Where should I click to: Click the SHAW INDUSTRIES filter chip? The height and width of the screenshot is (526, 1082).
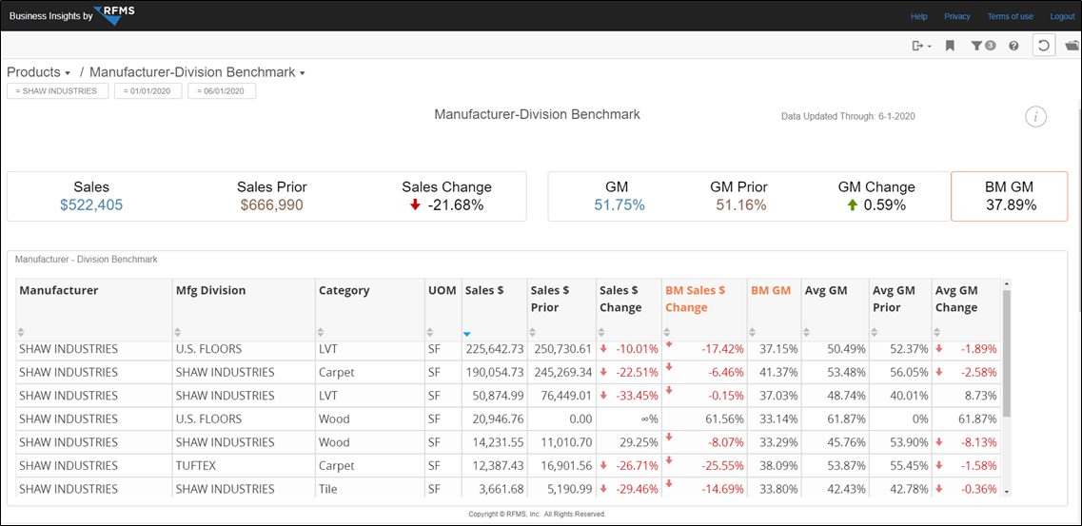[57, 91]
